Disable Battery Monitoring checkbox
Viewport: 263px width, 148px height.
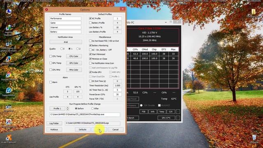click(90, 45)
